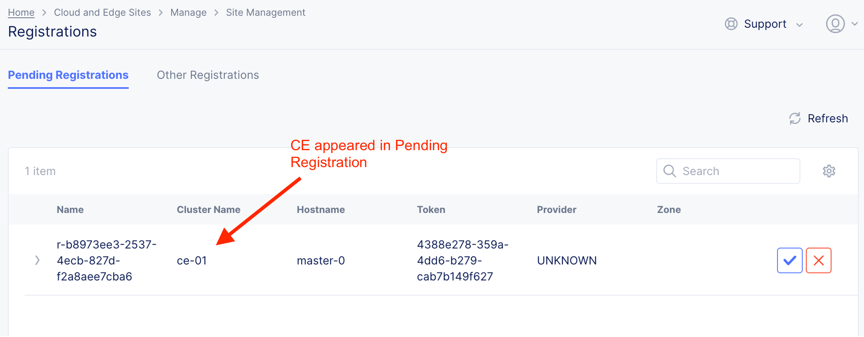864x337 pixels.
Task: Click the Refresh button label
Action: [828, 118]
